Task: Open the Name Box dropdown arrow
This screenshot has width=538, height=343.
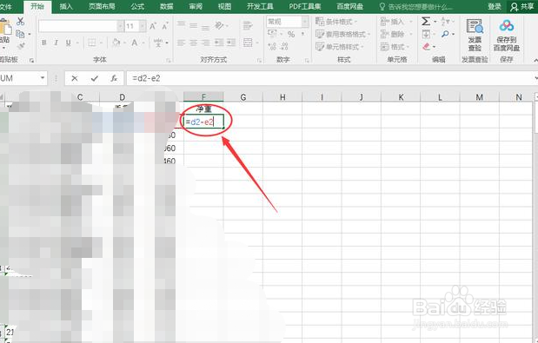Action: 43,78
